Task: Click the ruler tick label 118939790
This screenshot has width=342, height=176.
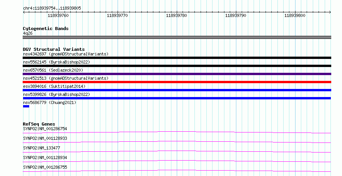Action: 236,15
